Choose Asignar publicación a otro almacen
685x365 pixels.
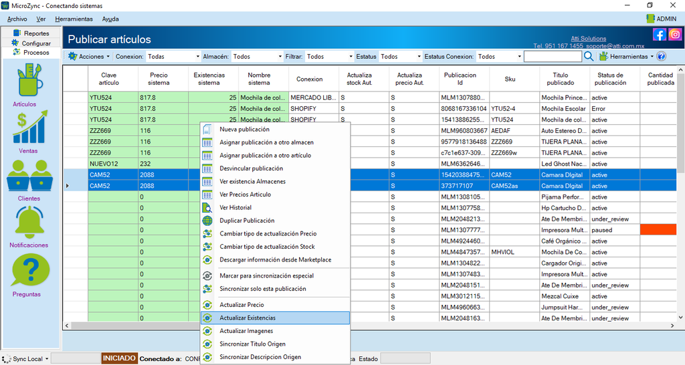point(275,142)
